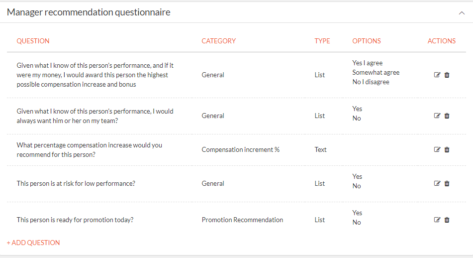The height and width of the screenshot is (258, 473).
Task: Delete the percentage compensation increase question
Action: point(447,149)
